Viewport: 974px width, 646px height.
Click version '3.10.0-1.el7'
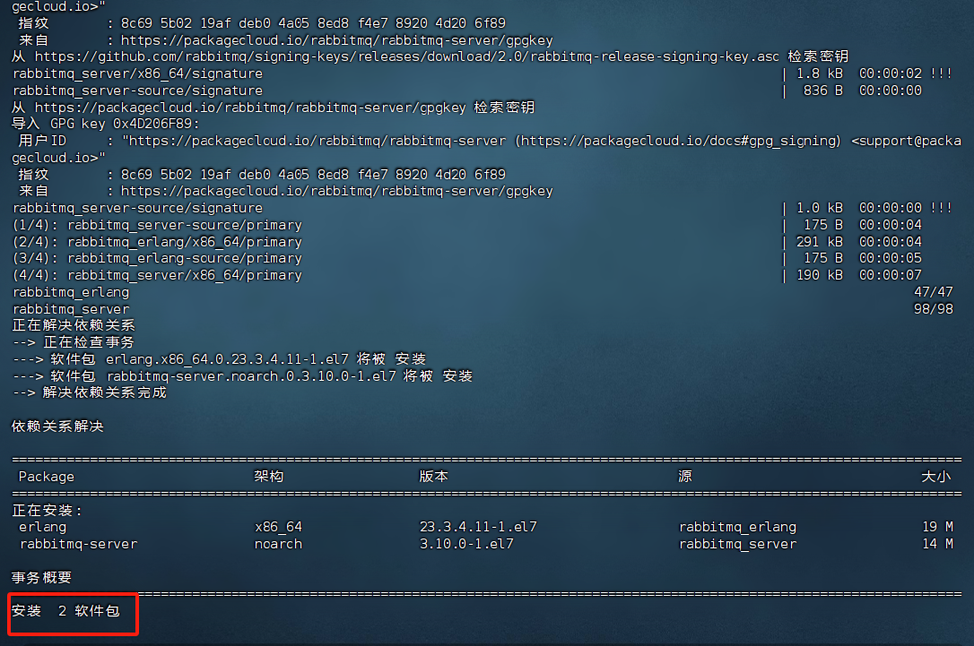click(x=466, y=544)
